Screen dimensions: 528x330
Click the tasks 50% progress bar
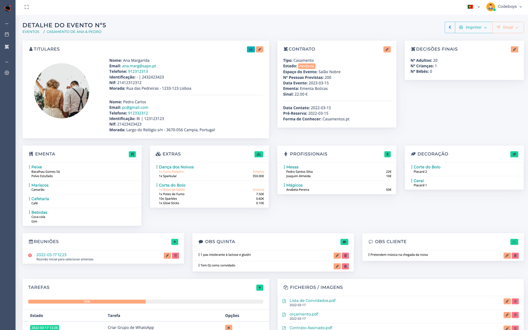(146, 301)
